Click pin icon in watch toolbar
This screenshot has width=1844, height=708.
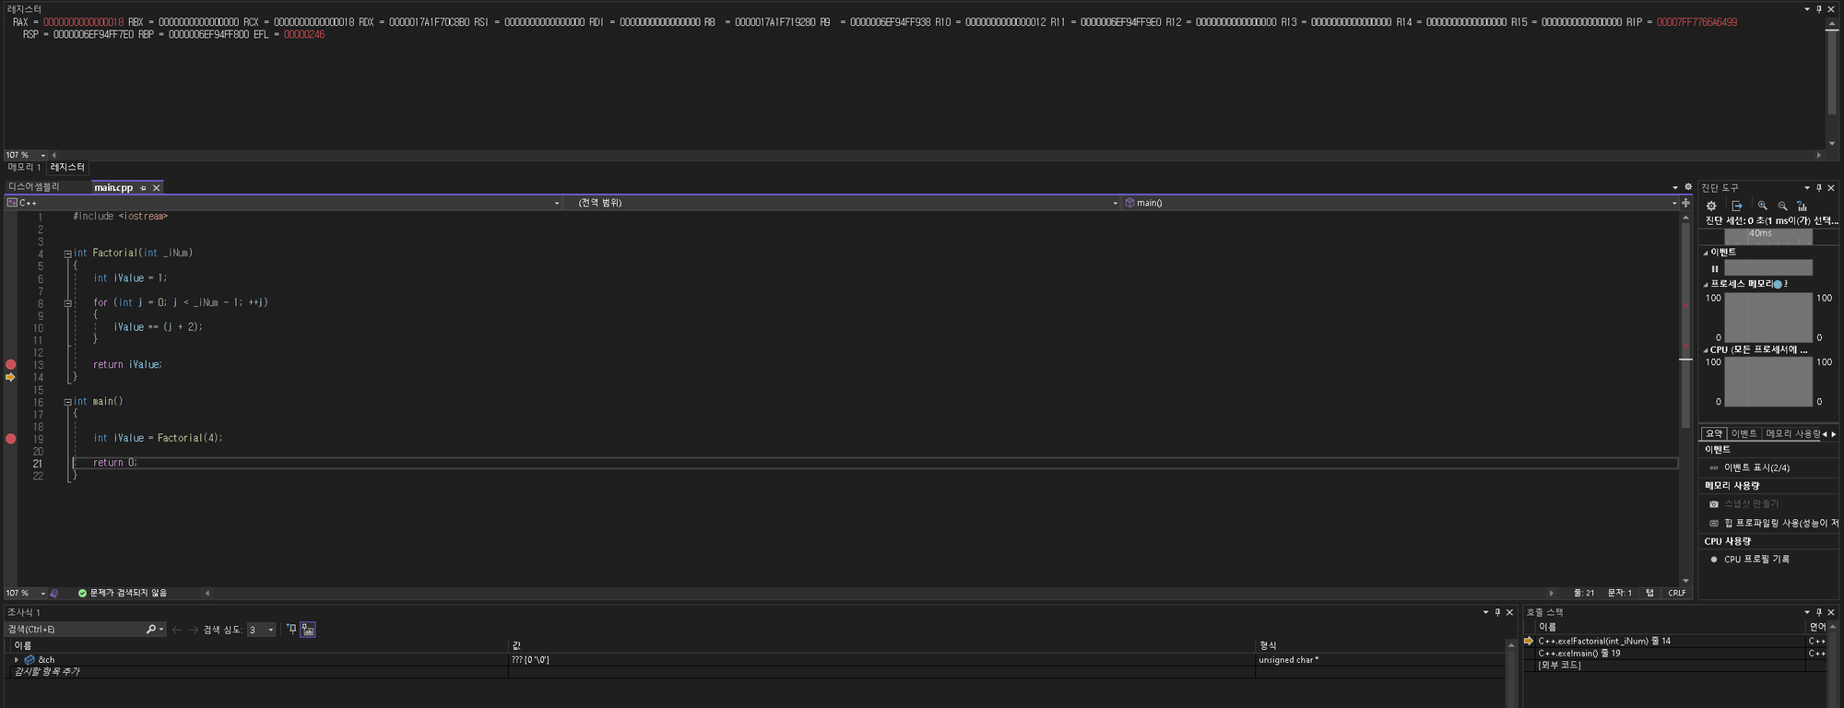(291, 630)
